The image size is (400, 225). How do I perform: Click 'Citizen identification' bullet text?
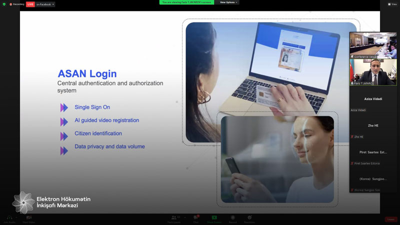coord(98,133)
